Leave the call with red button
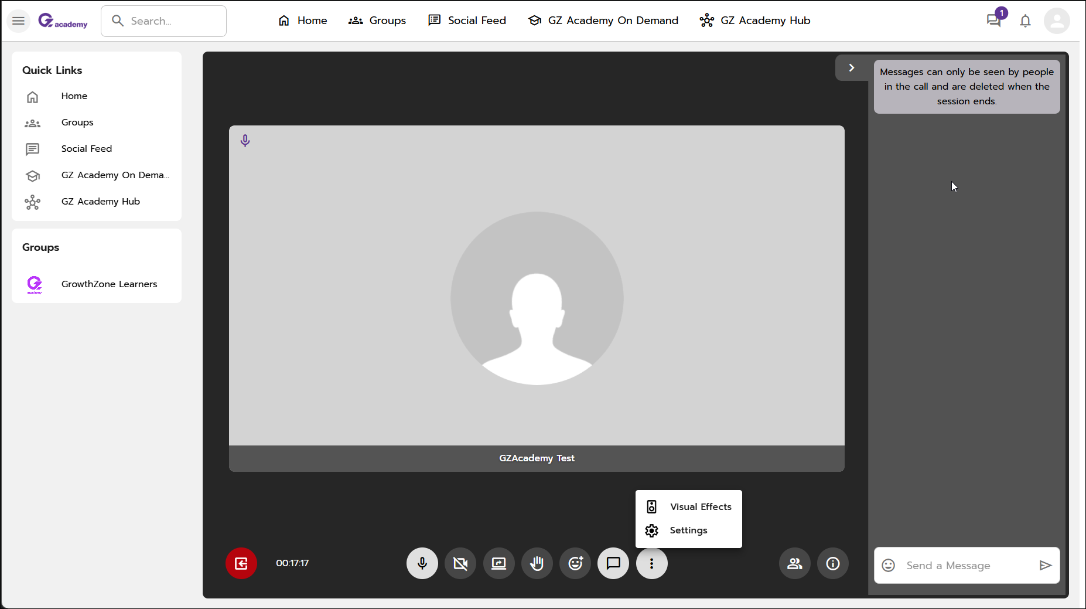Image resolution: width=1086 pixels, height=609 pixels. (241, 563)
